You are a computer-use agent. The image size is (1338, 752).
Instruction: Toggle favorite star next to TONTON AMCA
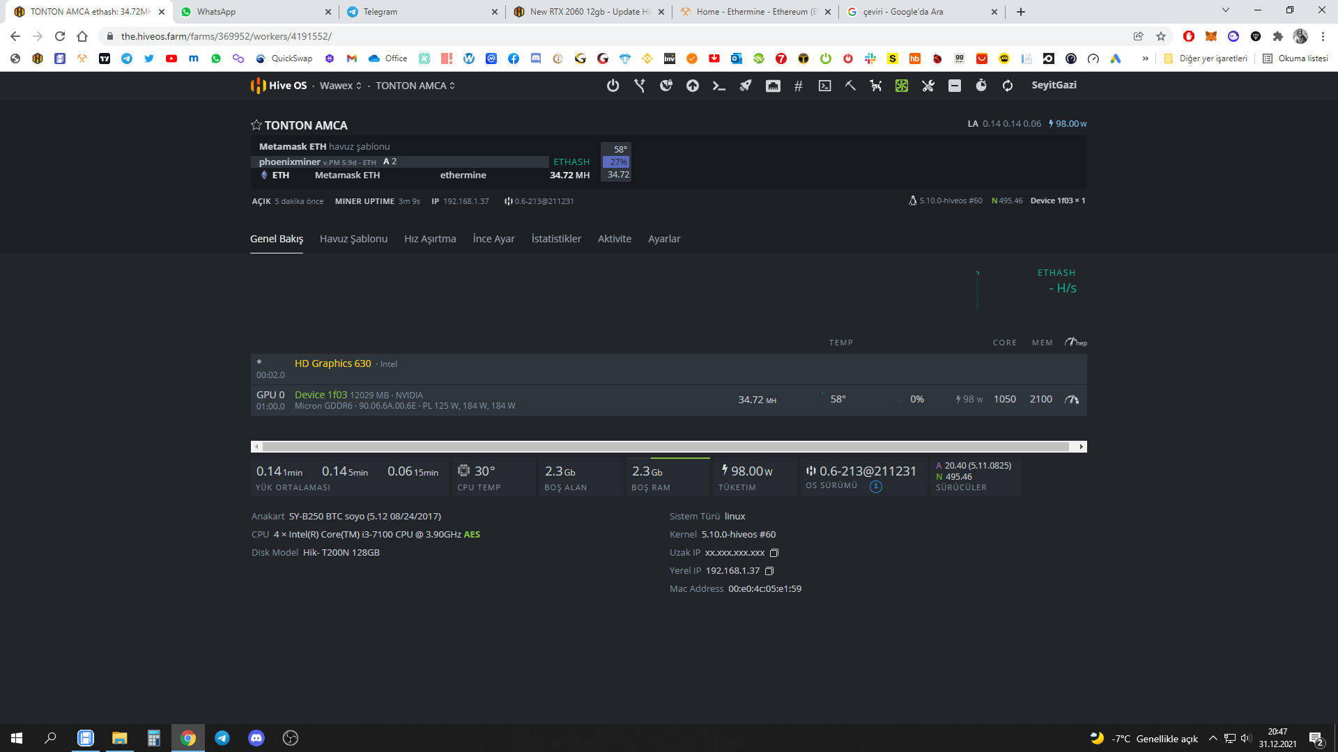pyautogui.click(x=256, y=125)
